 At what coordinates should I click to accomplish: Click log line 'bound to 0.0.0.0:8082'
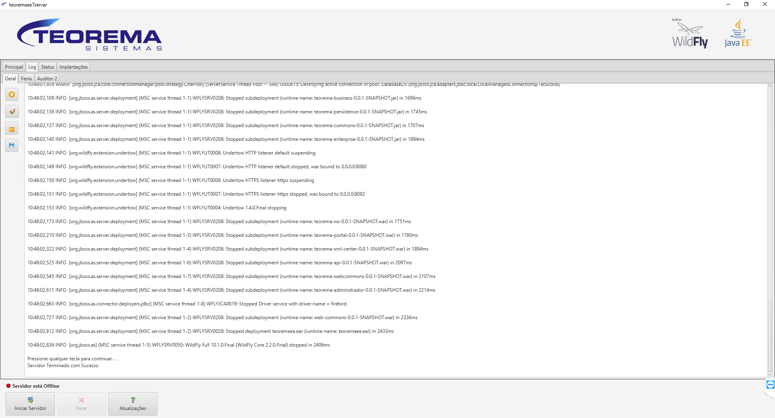[x=196, y=194]
